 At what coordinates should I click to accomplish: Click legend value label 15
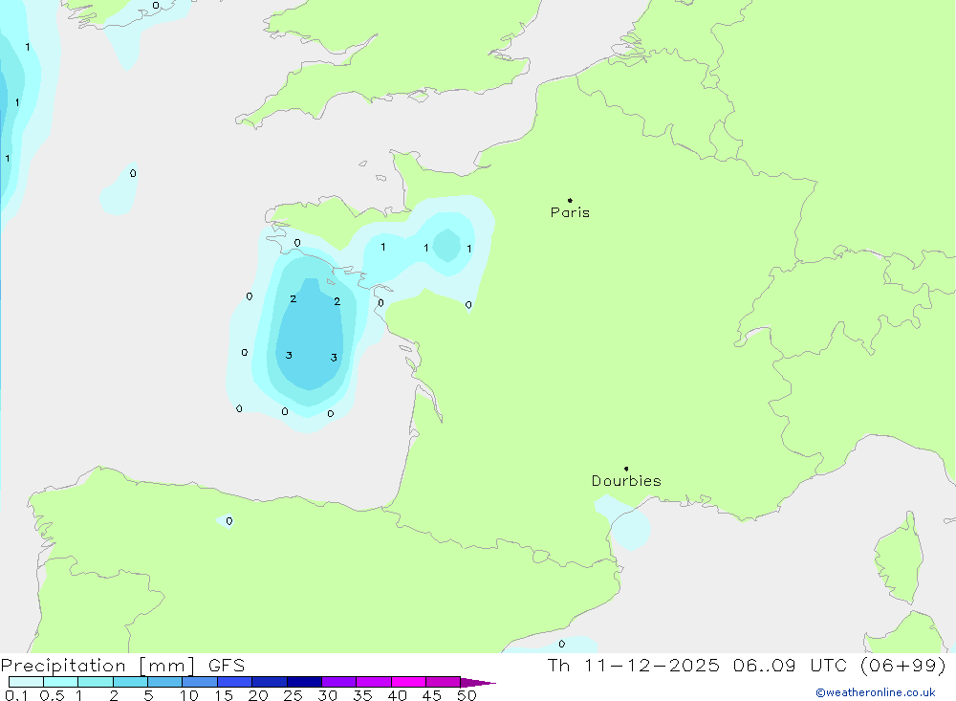tap(224, 695)
